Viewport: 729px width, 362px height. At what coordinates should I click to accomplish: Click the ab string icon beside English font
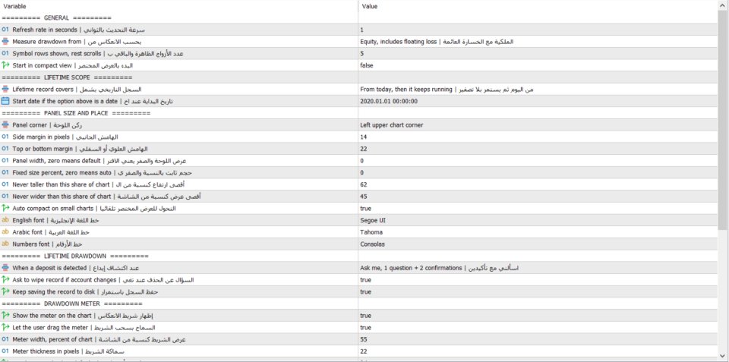click(x=5, y=220)
